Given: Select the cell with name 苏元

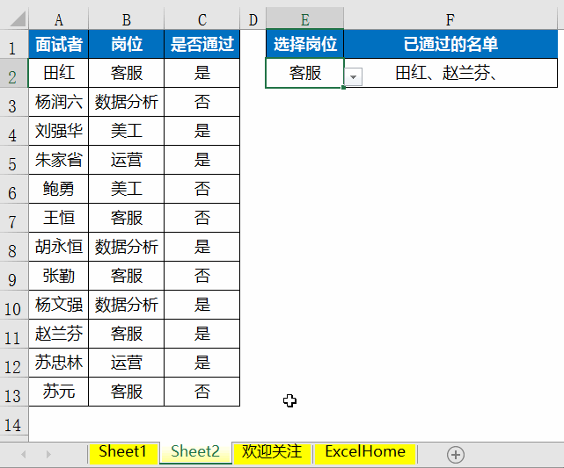Looking at the screenshot, I should 59,392.
